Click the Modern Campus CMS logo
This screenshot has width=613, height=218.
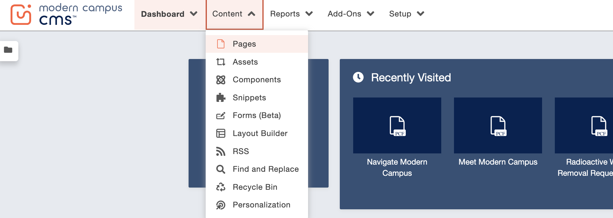coord(66,14)
